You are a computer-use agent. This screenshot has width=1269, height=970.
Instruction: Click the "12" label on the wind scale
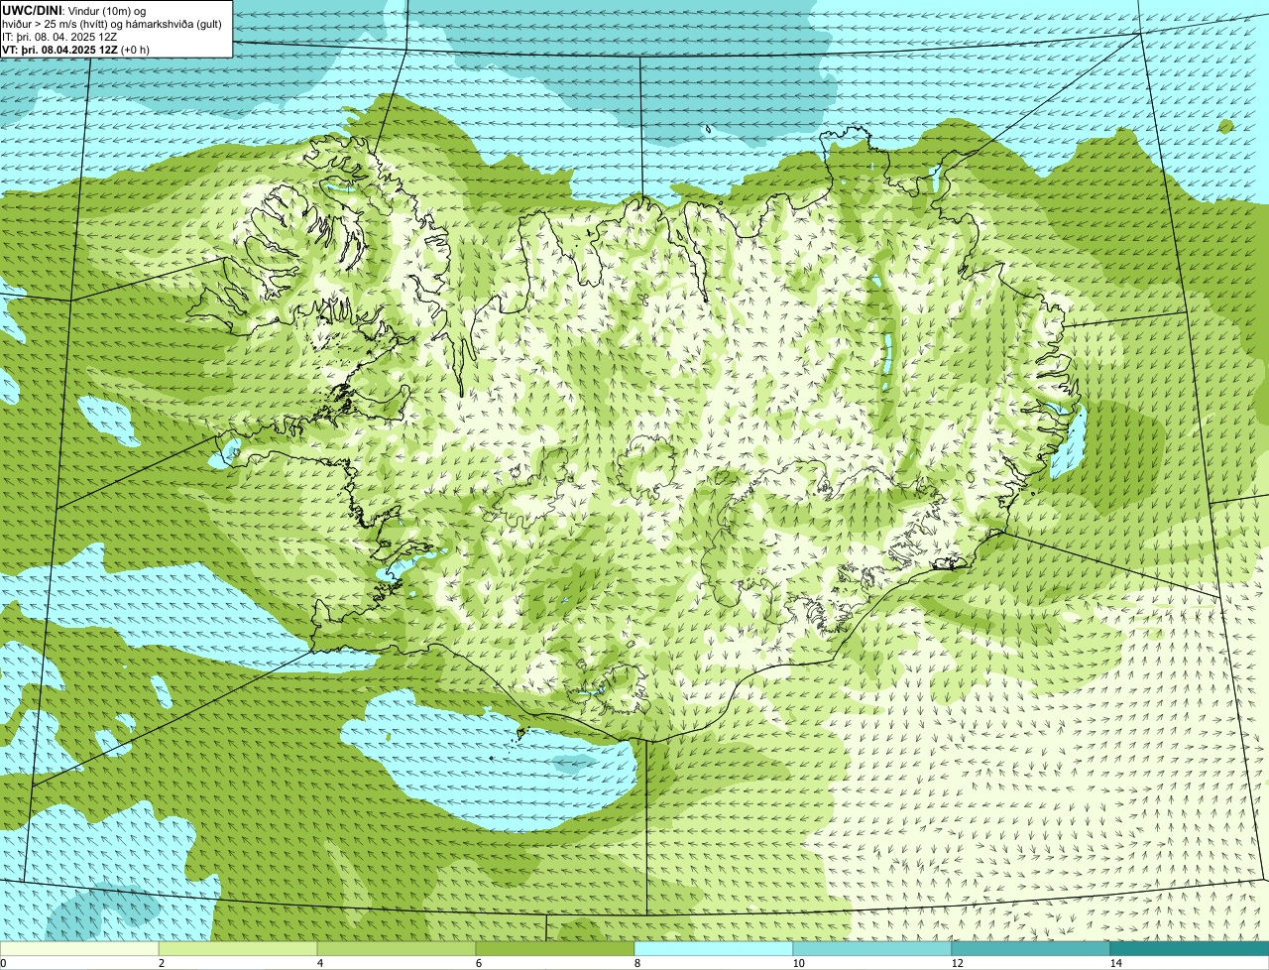tap(957, 963)
